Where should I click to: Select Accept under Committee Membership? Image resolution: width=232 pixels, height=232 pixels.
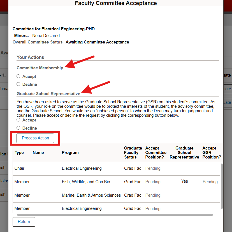pyautogui.click(x=18, y=76)
